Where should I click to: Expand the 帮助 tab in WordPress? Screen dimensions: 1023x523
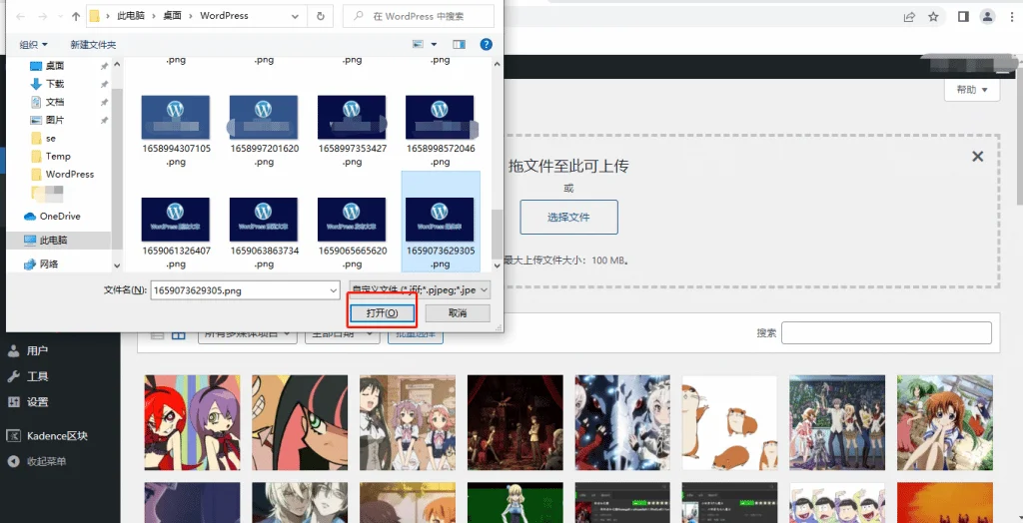[x=972, y=90]
